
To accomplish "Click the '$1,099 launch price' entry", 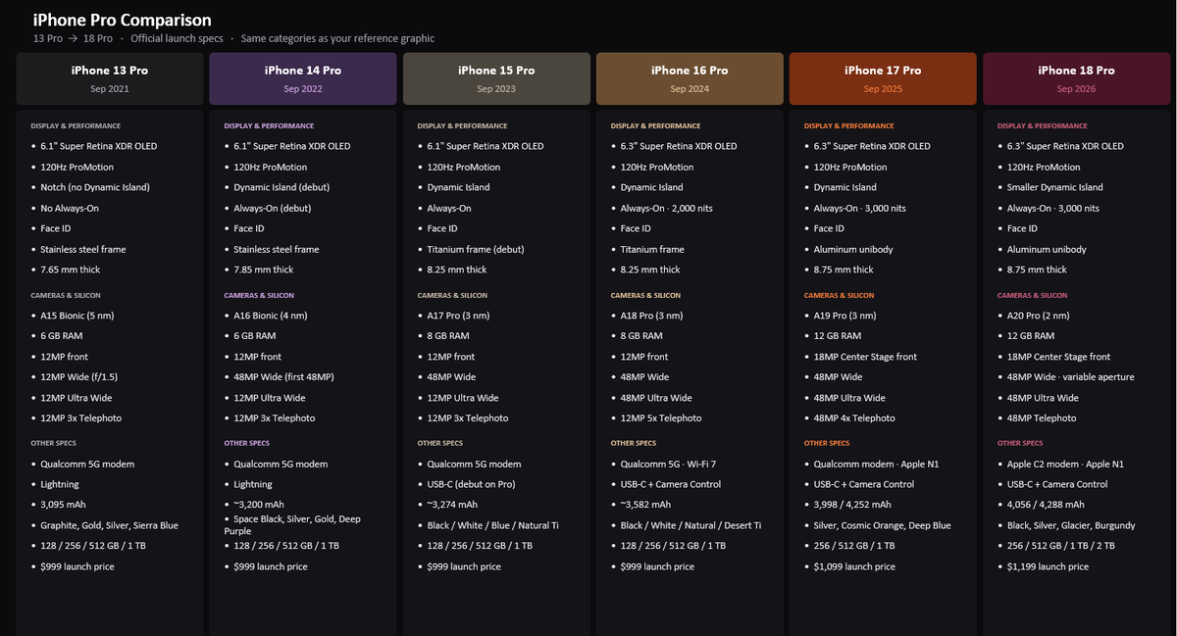I will [x=854, y=566].
